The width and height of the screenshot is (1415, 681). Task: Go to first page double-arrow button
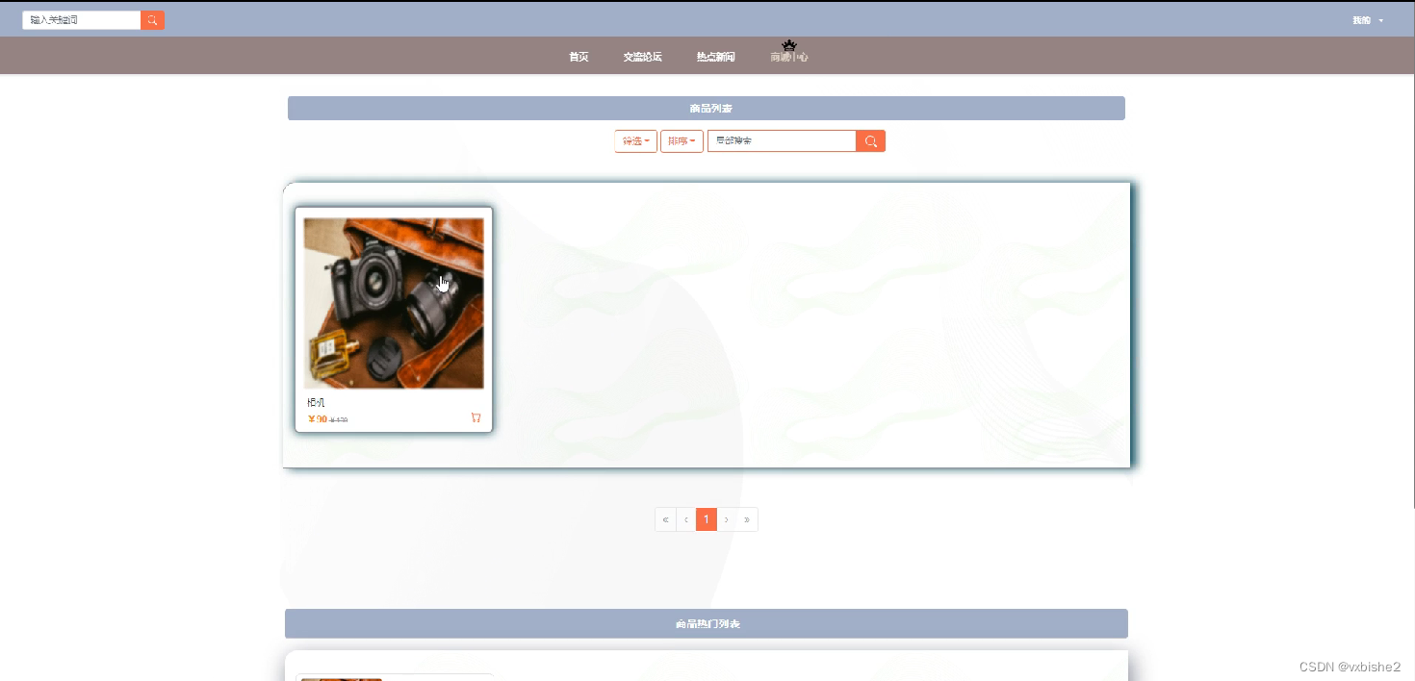(x=665, y=519)
